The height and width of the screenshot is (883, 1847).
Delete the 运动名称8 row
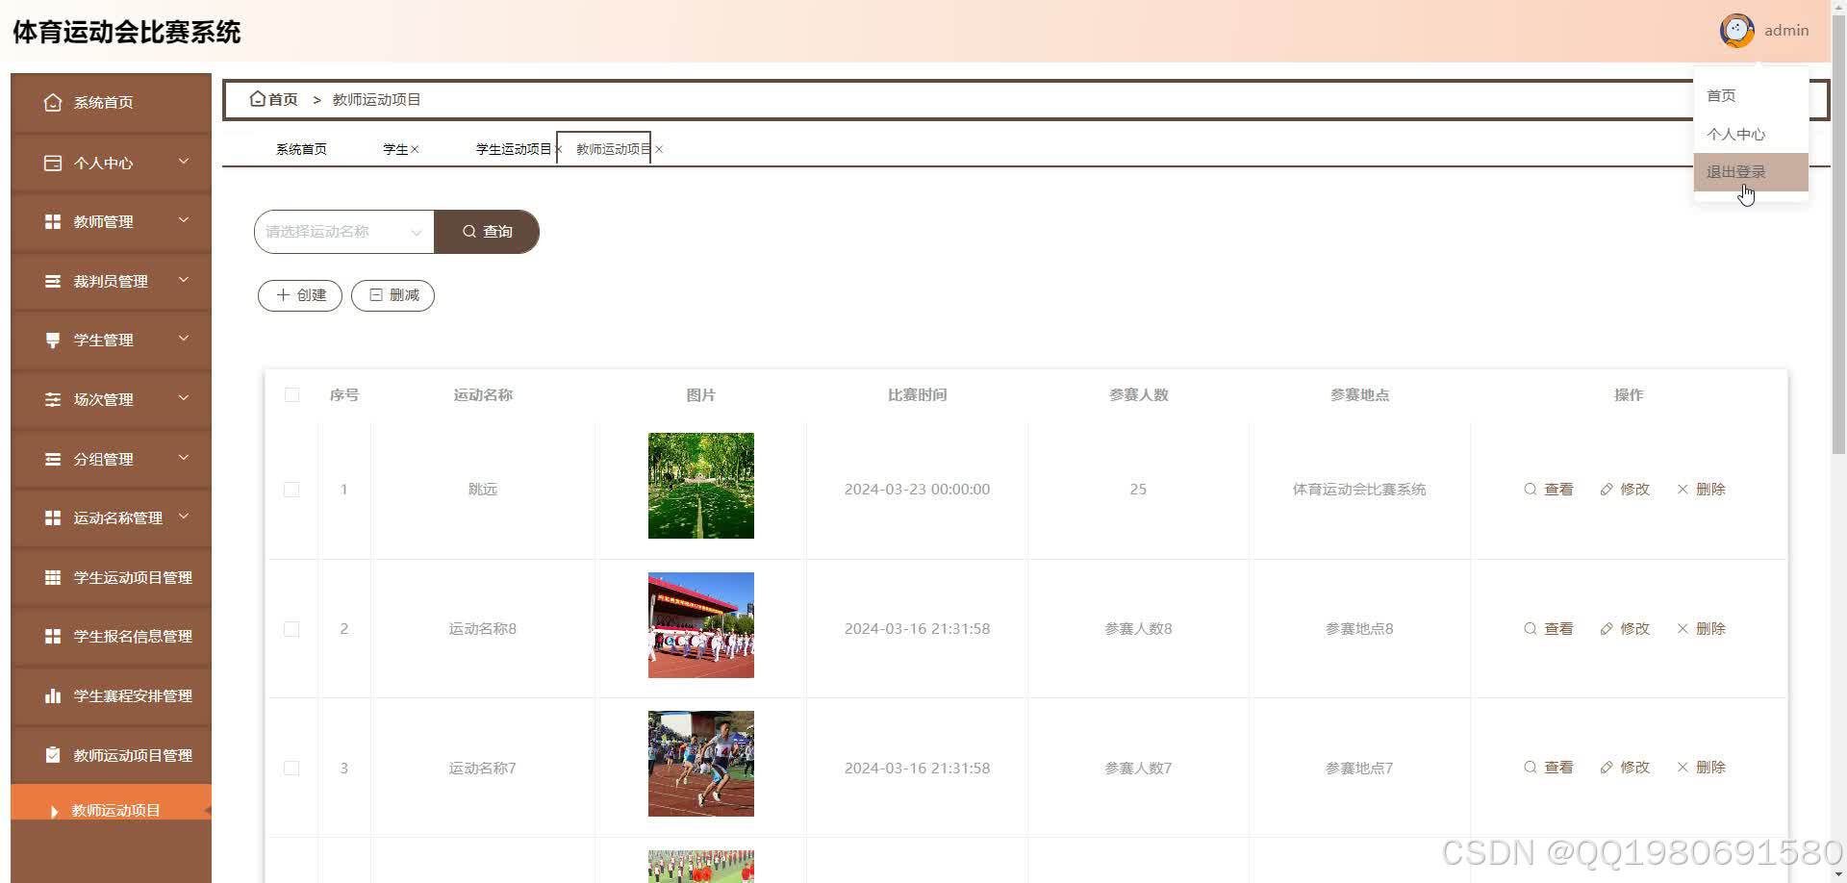pos(1701,628)
